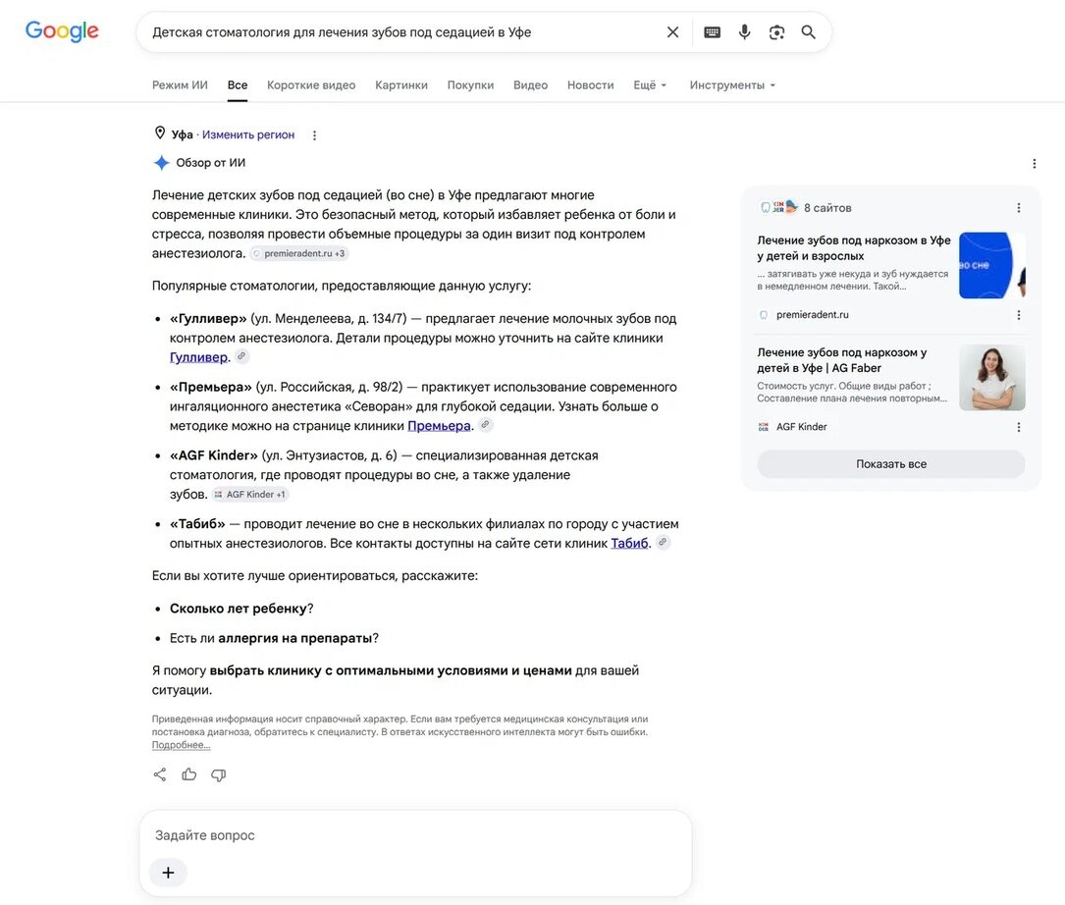Switch to the Видео tab
Viewport: 1065px width, 905px height.
pyautogui.click(x=530, y=85)
